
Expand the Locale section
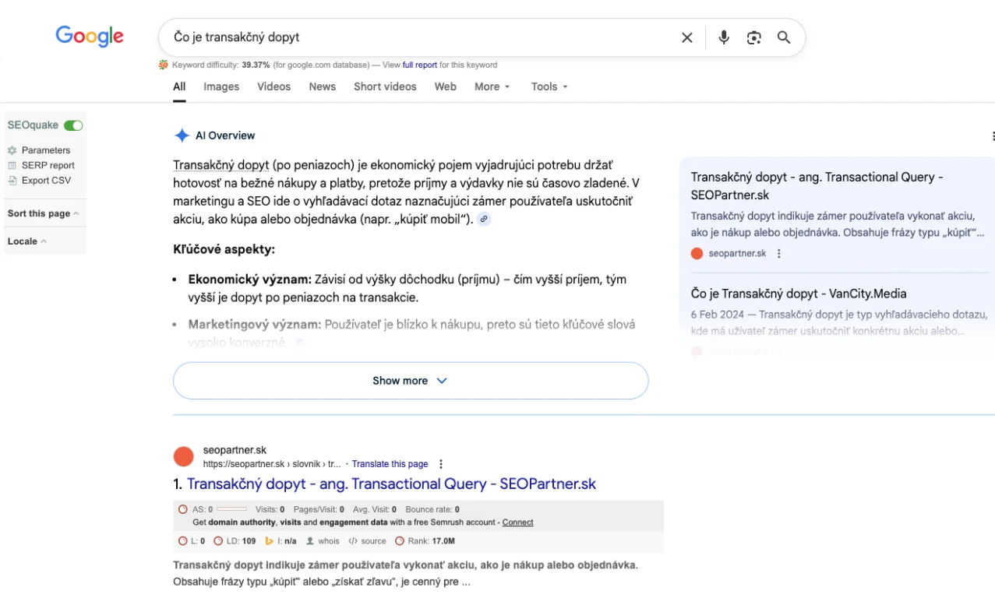27,241
